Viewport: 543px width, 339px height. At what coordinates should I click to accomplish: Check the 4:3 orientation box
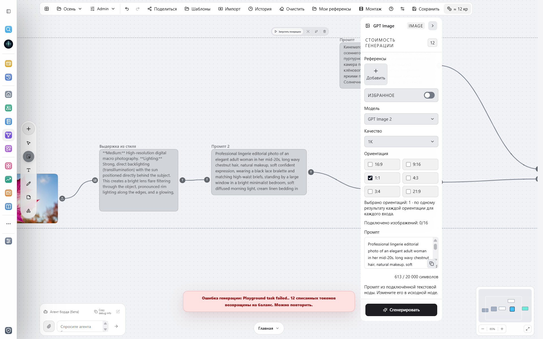coord(408,178)
